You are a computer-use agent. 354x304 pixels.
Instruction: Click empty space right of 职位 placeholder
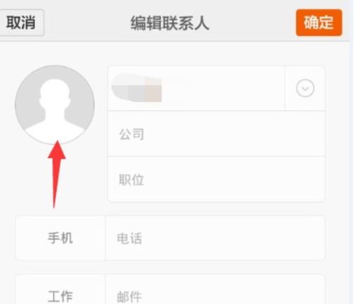point(234,179)
